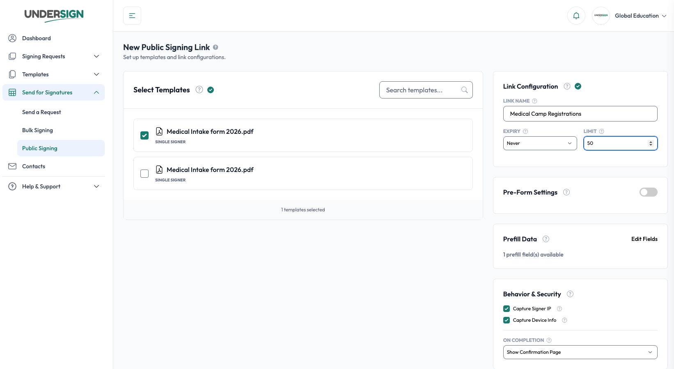Image resolution: width=674 pixels, height=369 pixels.
Task: Click the help icon beside EXPIRY
Action: [x=525, y=131]
